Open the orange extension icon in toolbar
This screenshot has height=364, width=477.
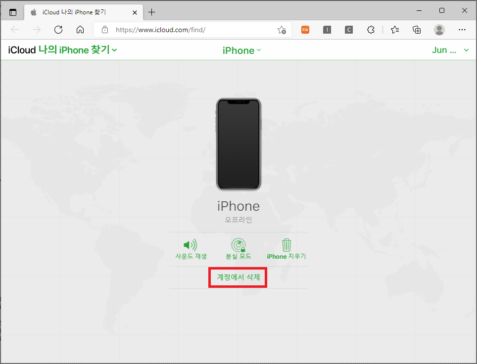click(x=305, y=30)
